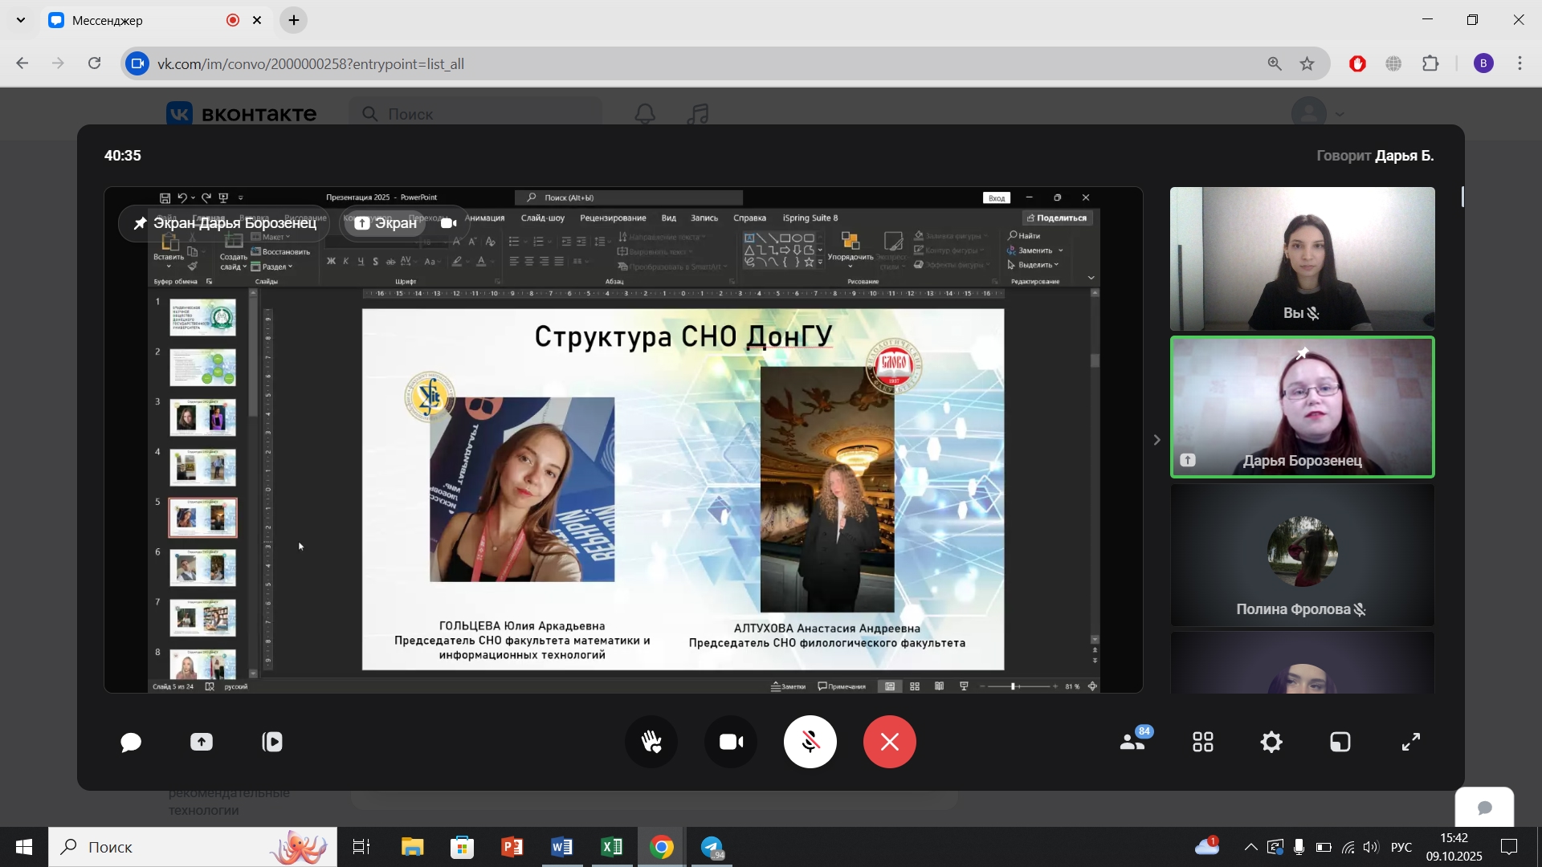Open the participants list with 84 badge
This screenshot has height=867, width=1542.
(1133, 743)
